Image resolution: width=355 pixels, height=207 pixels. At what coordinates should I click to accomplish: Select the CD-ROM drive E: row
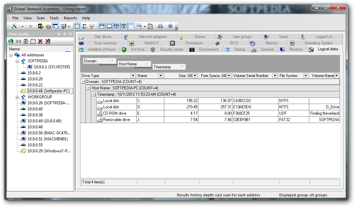click(x=218, y=113)
